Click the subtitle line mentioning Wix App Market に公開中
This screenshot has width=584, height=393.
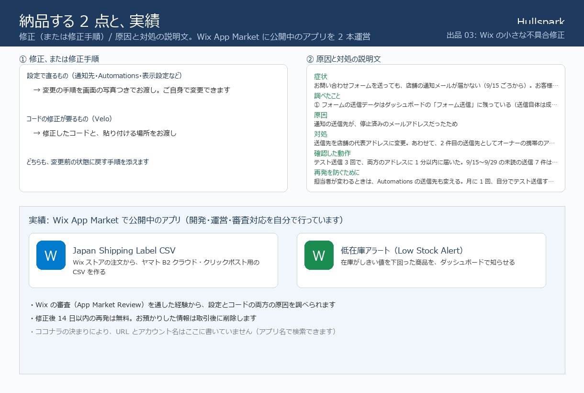[x=195, y=37]
